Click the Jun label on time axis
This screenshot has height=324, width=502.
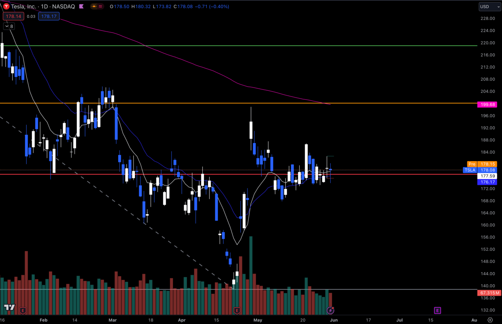[x=334, y=320]
